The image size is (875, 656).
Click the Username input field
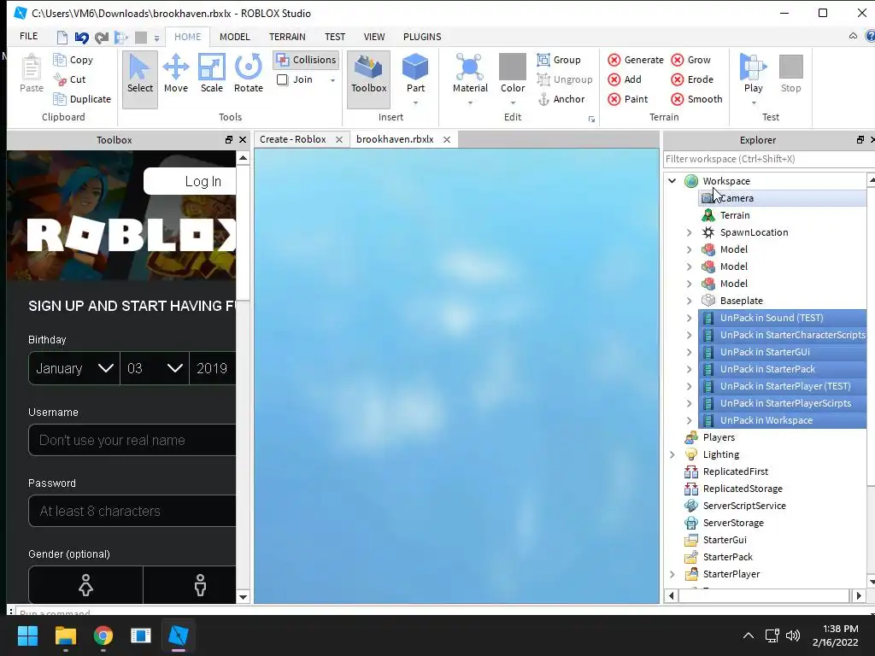(x=132, y=440)
